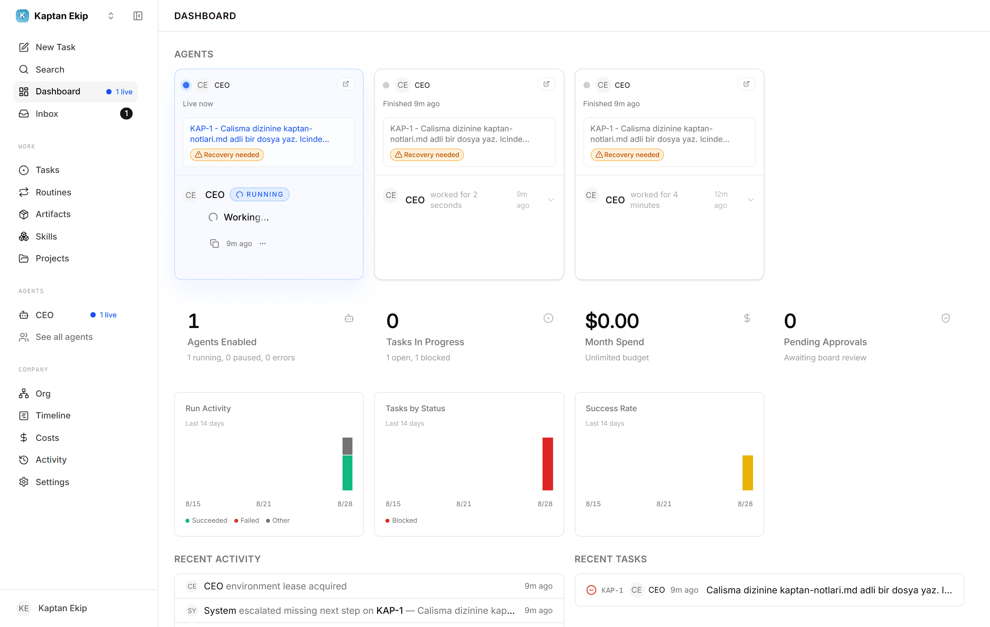Click the Activity history icon
990x627 pixels.
24,460
